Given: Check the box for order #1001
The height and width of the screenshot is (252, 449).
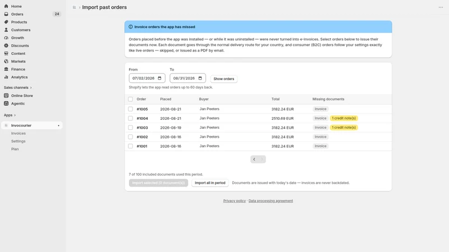Looking at the screenshot, I should 130,146.
